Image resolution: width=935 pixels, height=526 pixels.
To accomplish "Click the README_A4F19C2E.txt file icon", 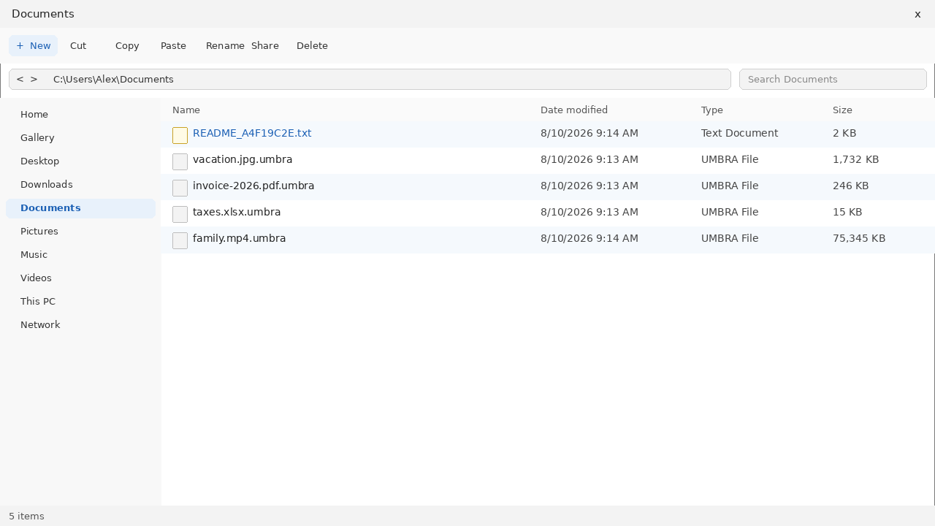I will pyautogui.click(x=180, y=135).
